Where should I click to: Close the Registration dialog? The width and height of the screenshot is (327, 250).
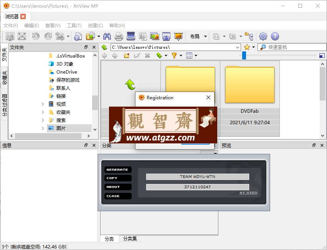tap(208, 97)
